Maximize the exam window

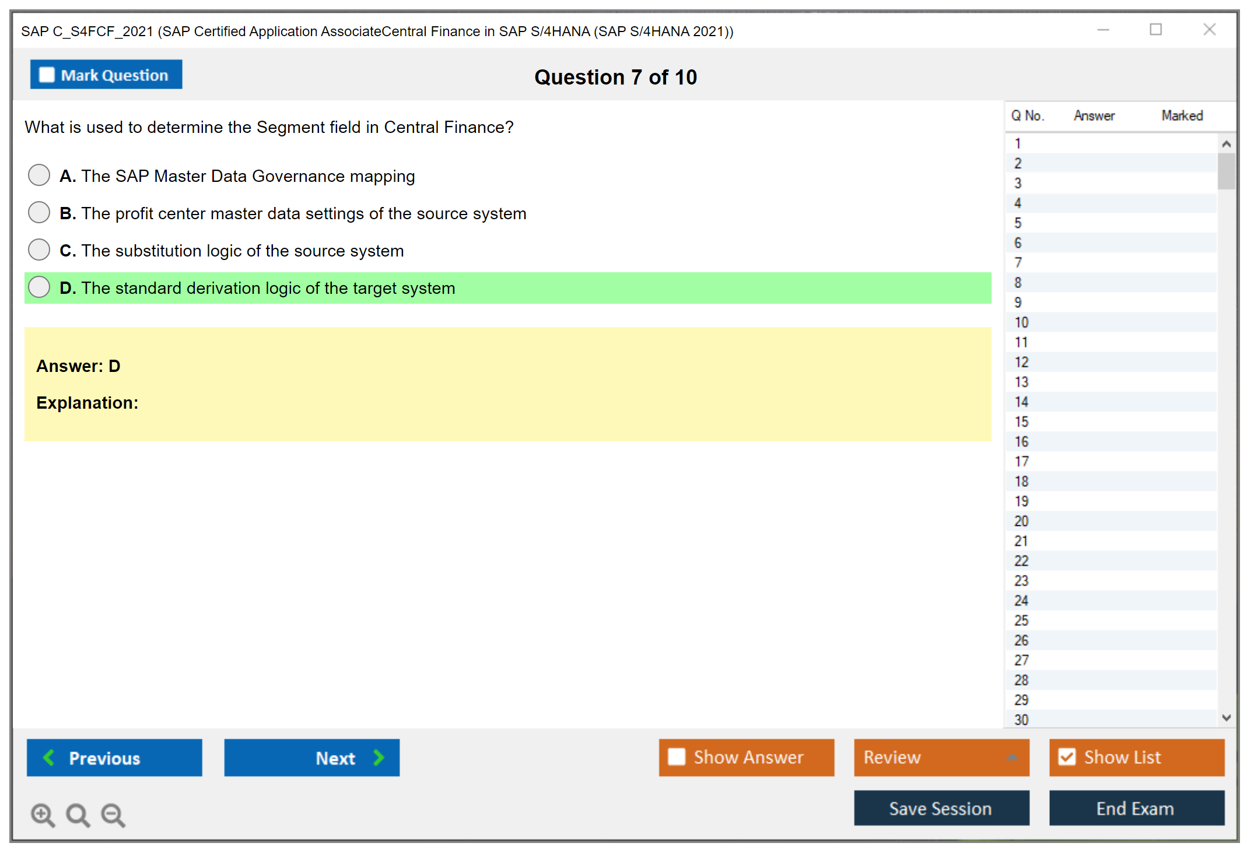coord(1155,30)
